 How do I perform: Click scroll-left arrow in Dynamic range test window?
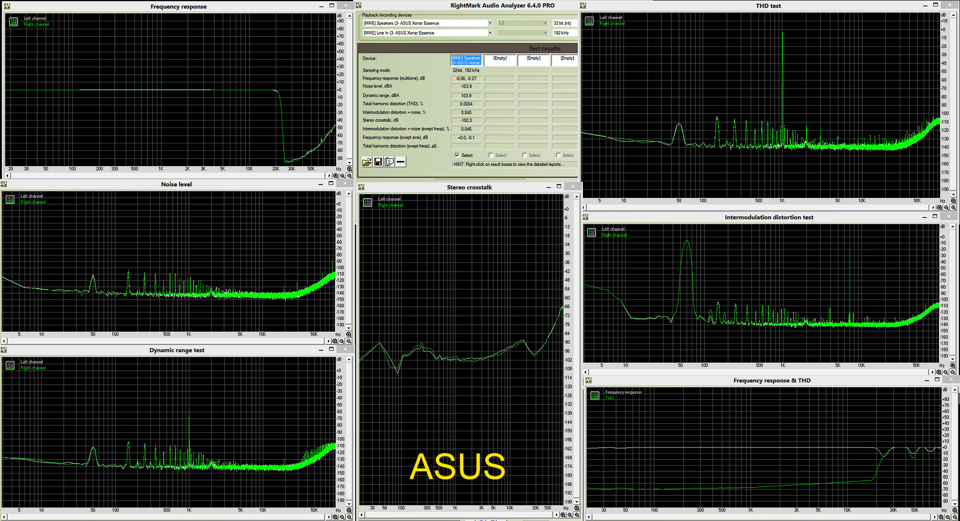(4, 517)
